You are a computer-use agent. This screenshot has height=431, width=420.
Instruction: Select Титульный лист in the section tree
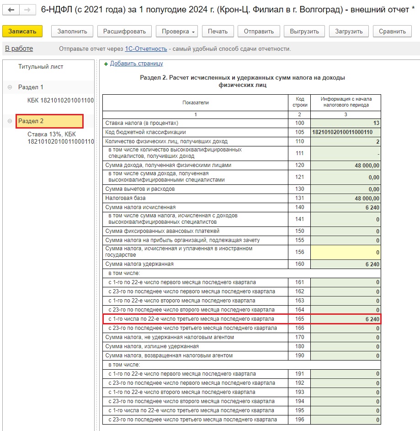point(41,66)
